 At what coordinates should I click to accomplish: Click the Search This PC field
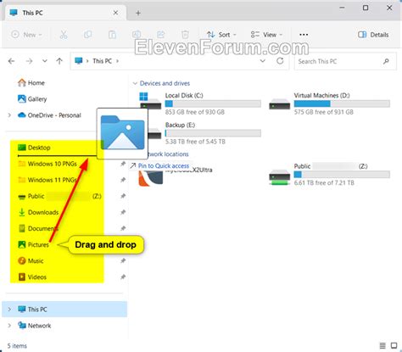tap(345, 61)
